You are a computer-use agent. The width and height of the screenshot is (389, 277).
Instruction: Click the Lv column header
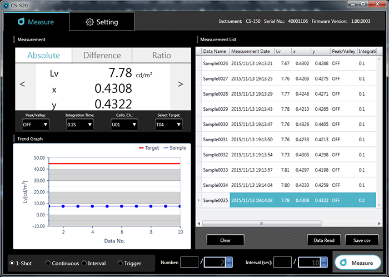click(x=282, y=51)
